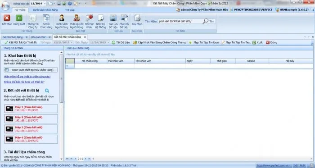This screenshot has height=168, width=315.
Task: Click grid row filter icon
Action: tap(67, 66)
